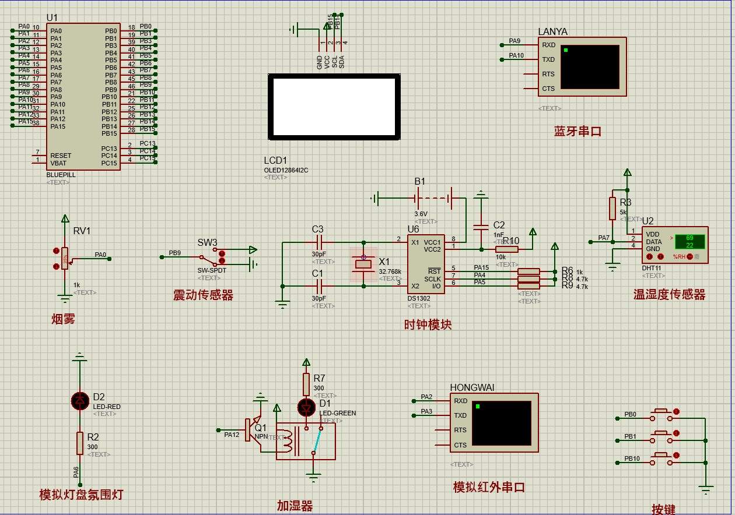Click the PA9 net label at LANYA
The image size is (735, 515).
click(514, 41)
